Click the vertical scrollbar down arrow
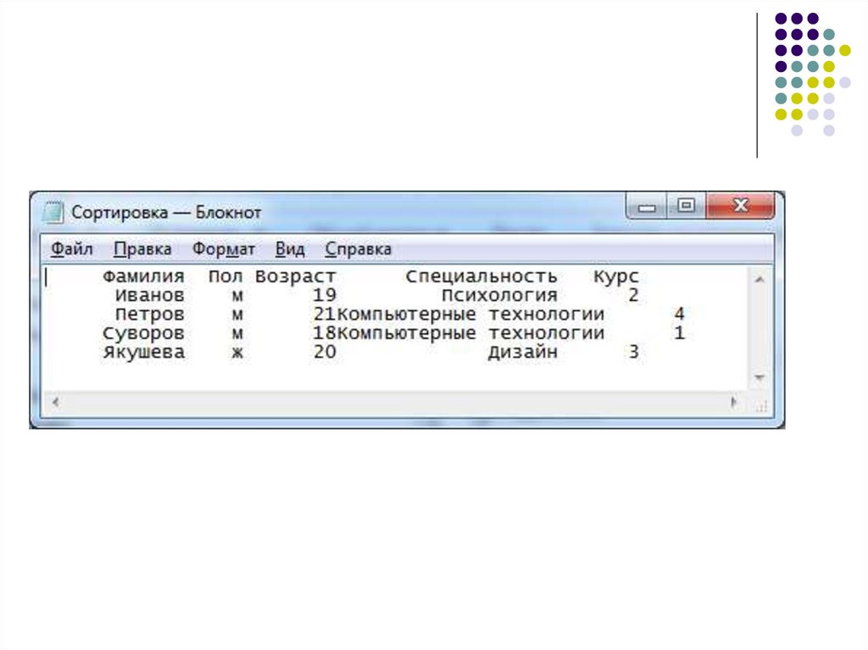The image size is (868, 650). tap(759, 378)
